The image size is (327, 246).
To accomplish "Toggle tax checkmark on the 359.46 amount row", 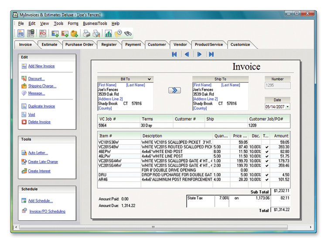I will coord(267,165).
